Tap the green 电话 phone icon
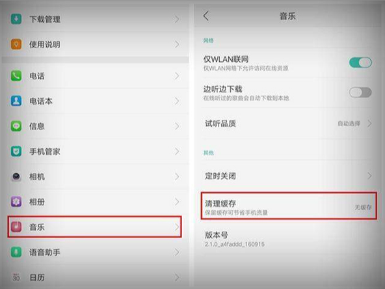385x289 pixels. 16,76
